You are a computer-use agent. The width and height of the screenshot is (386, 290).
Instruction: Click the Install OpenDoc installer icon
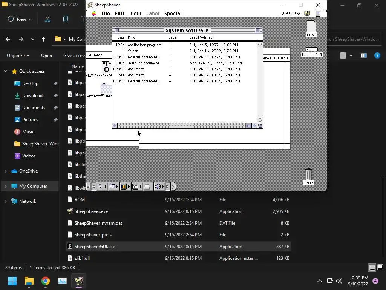pos(106,67)
